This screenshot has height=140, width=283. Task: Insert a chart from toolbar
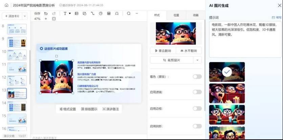click(x=101, y=14)
